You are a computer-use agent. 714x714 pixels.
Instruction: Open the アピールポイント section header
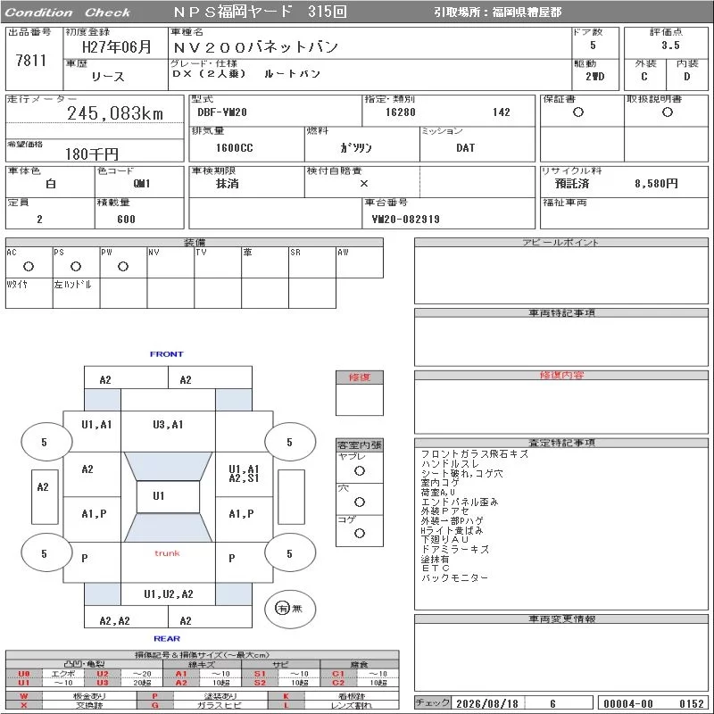(x=561, y=242)
